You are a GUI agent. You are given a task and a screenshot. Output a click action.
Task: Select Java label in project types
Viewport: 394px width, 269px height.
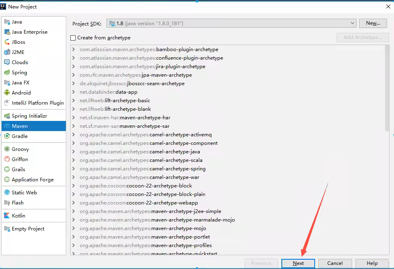coord(17,22)
